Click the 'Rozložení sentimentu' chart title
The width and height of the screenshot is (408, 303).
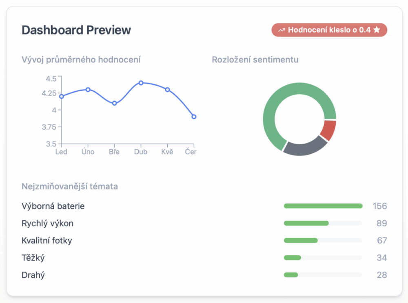coord(255,60)
